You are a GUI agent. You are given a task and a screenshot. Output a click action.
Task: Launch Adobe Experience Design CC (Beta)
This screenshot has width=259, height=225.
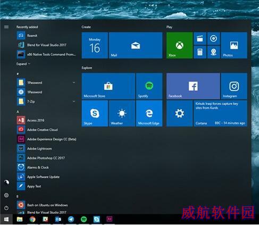pos(46,139)
